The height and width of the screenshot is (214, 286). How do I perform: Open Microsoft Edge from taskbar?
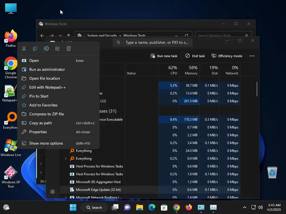point(152,207)
